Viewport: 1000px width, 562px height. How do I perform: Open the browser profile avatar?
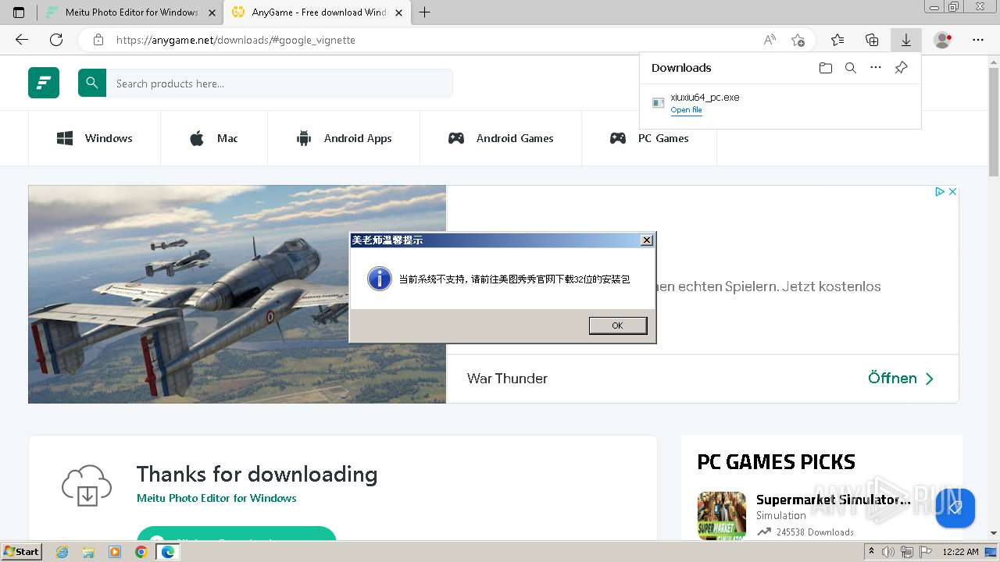point(943,40)
